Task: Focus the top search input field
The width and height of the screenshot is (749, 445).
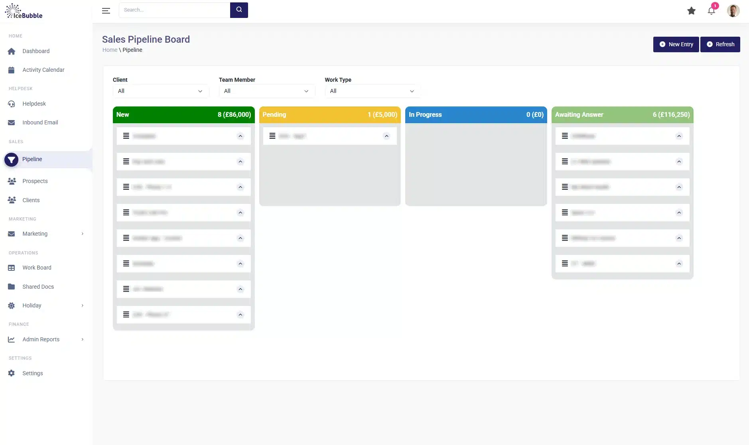Action: tap(174, 10)
